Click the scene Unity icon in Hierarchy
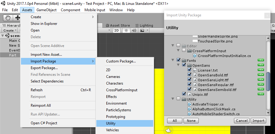The height and width of the screenshot is (134, 275). coord(7,36)
